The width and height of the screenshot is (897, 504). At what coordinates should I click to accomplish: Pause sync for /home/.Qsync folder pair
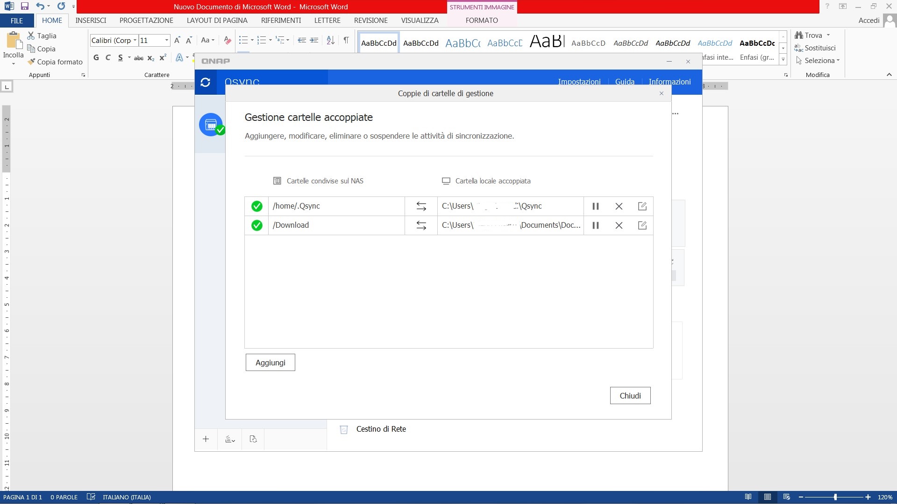595,206
